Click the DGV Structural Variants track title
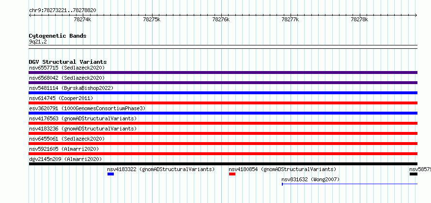The width and height of the screenshot is (431, 203). coord(68,62)
